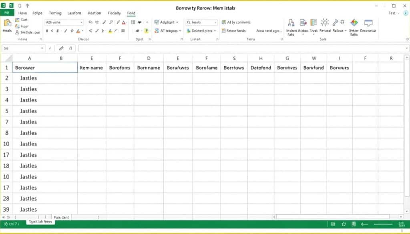The image size is (410, 234).
Task: Click the Cart icon in clipboard group
Action: pos(17,20)
